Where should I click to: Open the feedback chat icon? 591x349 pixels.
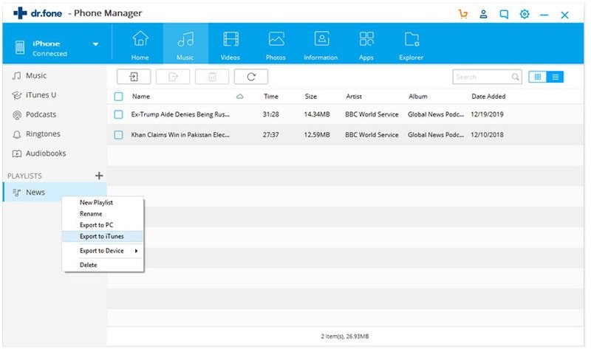(x=504, y=14)
